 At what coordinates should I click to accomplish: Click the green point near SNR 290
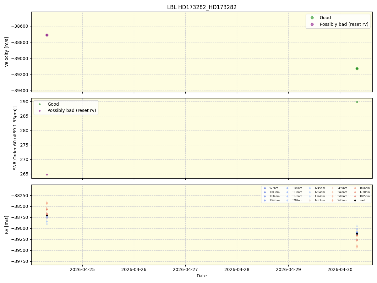click(357, 102)
